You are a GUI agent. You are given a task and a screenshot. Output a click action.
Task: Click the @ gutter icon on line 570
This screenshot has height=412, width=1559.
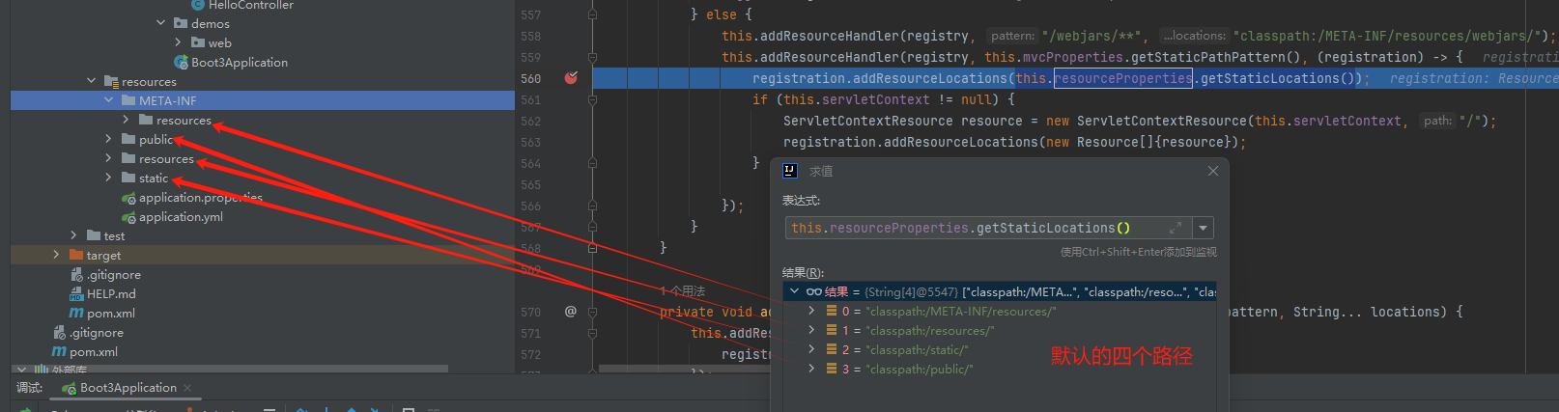(571, 312)
